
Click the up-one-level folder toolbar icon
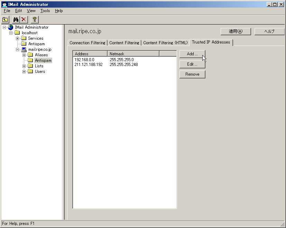pos(5,19)
